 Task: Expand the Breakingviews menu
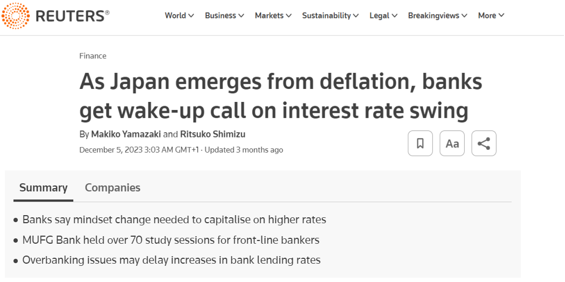click(438, 16)
